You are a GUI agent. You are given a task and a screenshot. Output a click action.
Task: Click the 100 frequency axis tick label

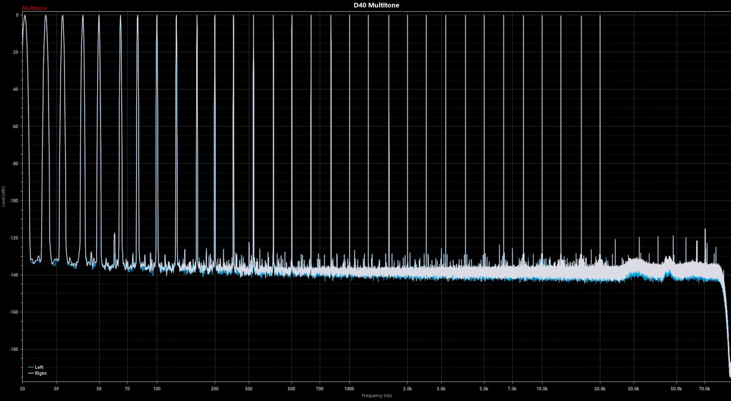click(157, 389)
